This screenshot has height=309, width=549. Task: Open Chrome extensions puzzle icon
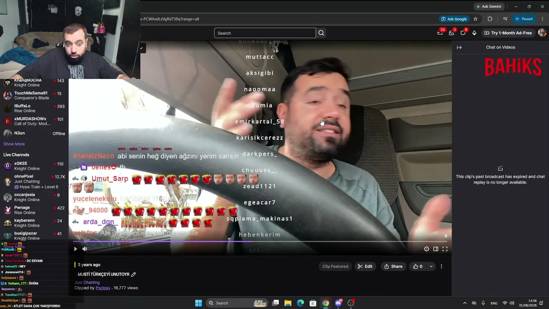pyautogui.click(x=490, y=19)
